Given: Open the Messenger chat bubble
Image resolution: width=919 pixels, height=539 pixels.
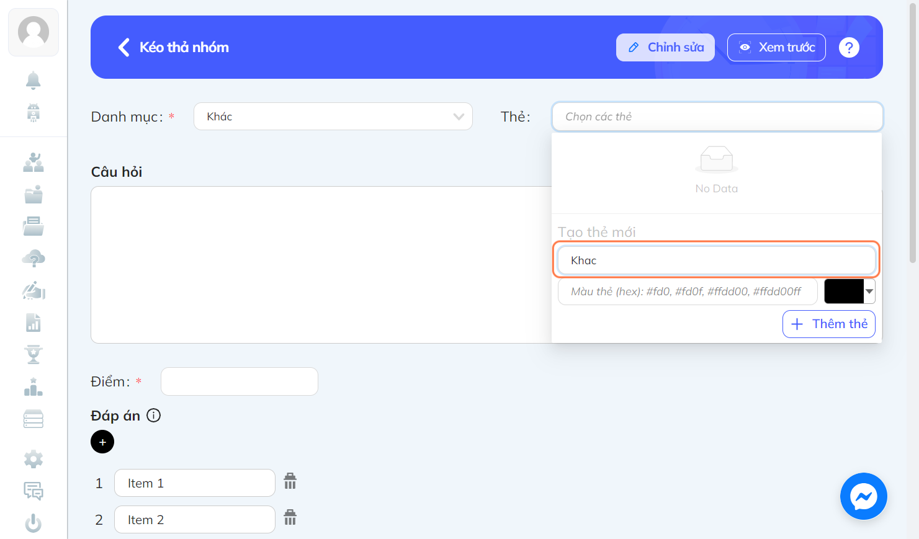Looking at the screenshot, I should [x=864, y=496].
